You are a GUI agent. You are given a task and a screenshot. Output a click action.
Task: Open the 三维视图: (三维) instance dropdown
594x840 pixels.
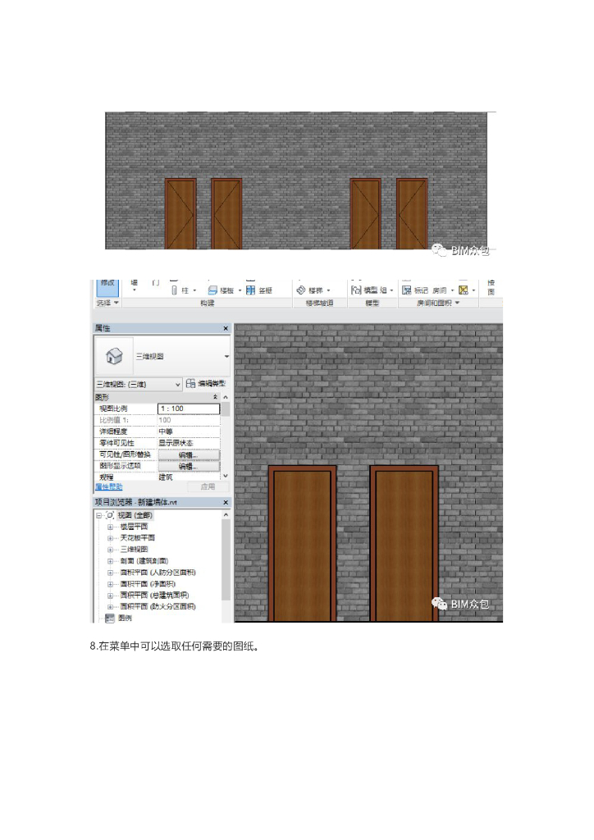click(178, 384)
